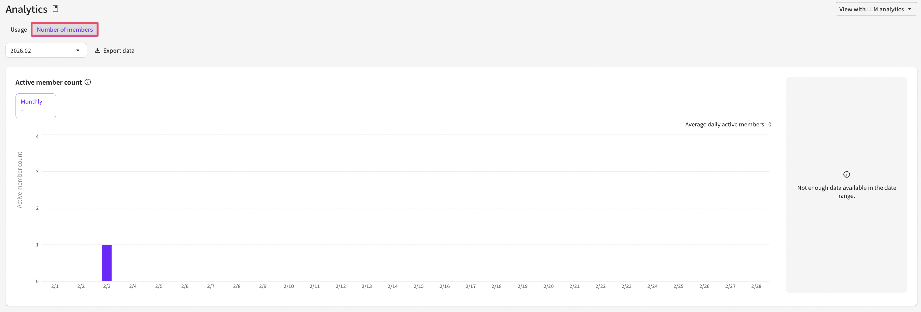Select the Monthly member count card
The width and height of the screenshot is (921, 312).
pyautogui.click(x=36, y=106)
